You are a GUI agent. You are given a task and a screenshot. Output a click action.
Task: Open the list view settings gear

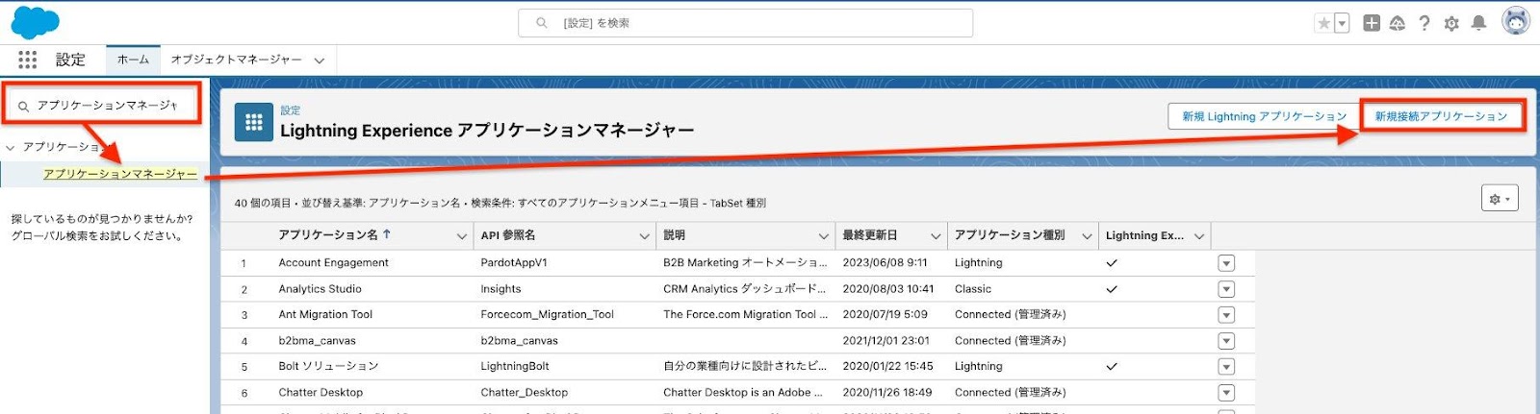(1500, 199)
